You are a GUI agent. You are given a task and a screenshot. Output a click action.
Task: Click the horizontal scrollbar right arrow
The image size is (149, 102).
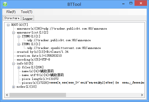coord(142,95)
